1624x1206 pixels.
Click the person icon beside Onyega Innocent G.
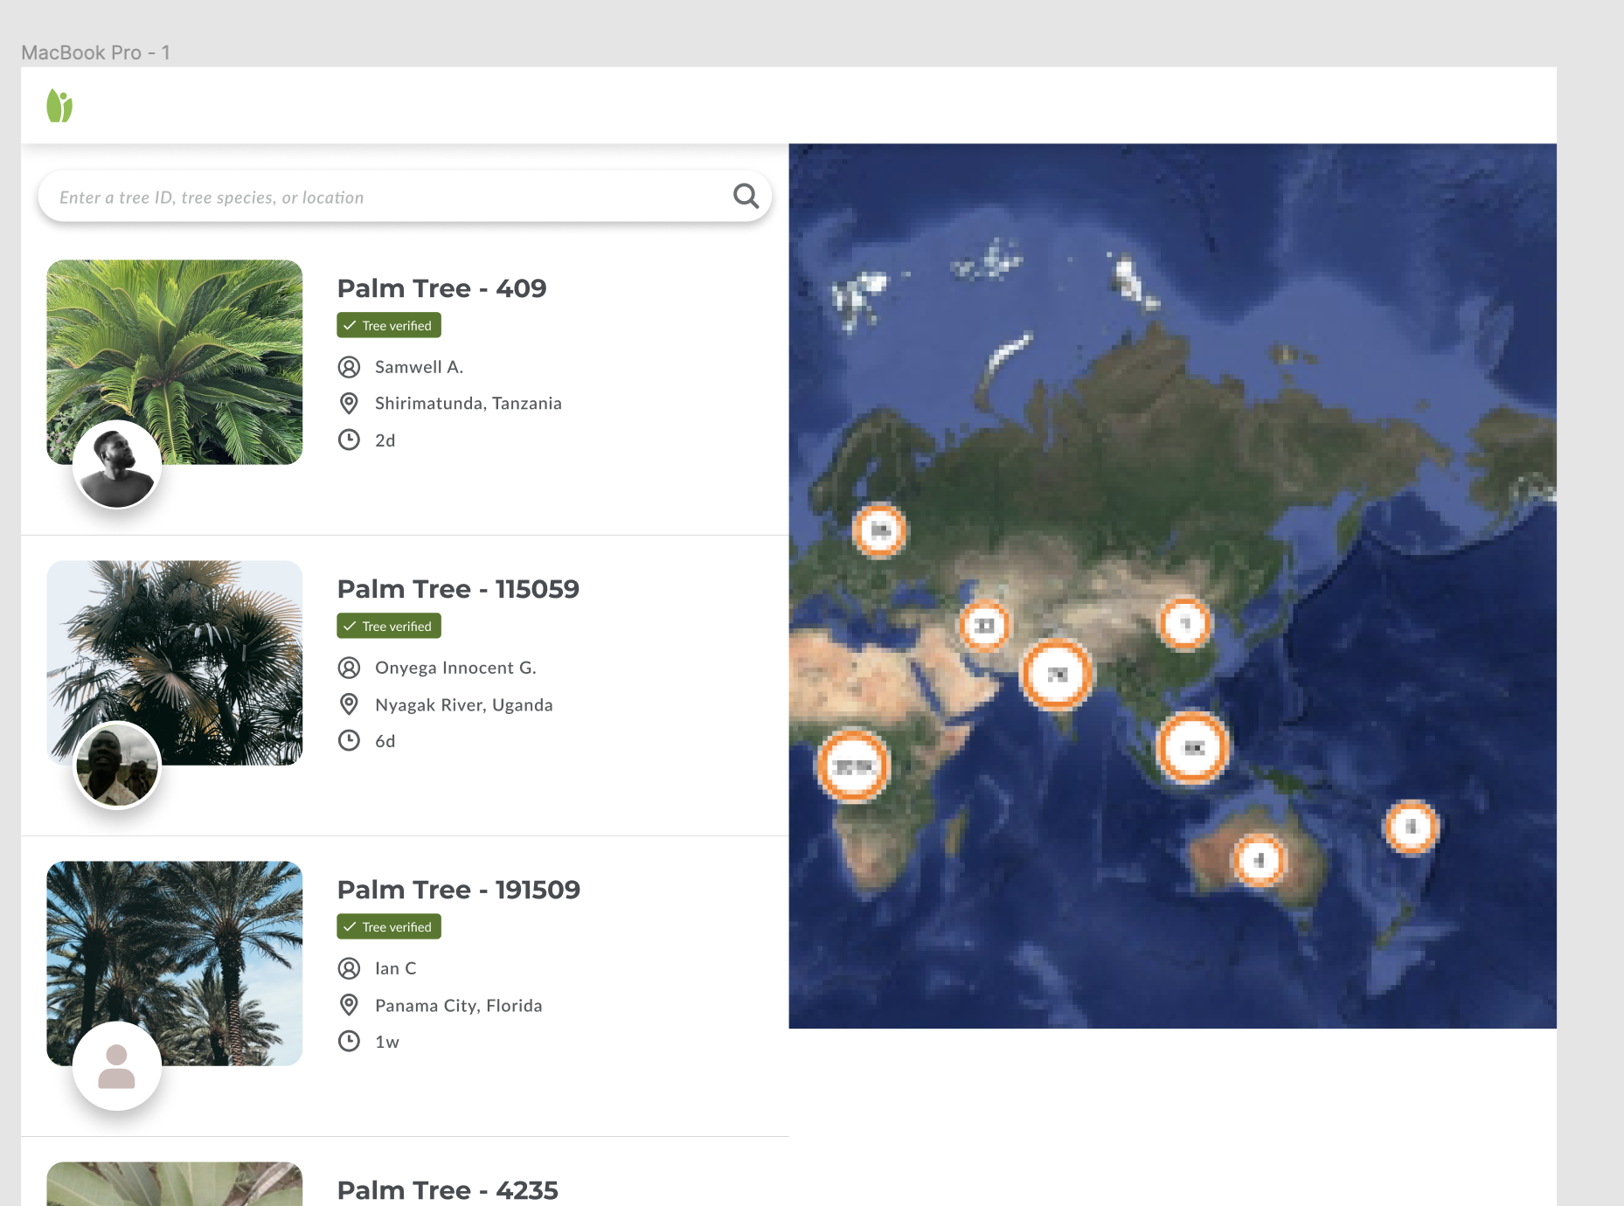point(349,668)
